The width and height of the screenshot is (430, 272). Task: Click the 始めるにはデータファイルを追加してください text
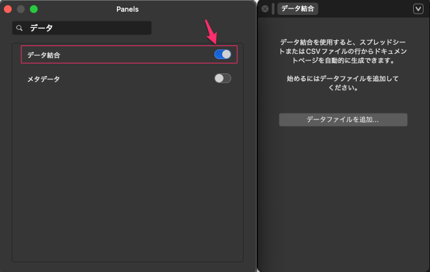[x=342, y=83]
